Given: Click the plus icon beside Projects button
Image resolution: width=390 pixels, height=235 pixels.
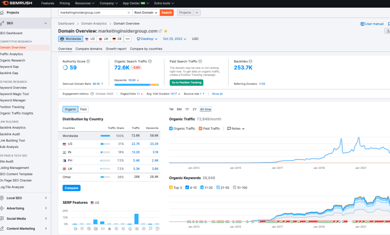Looking at the screenshot, I should (197, 13).
